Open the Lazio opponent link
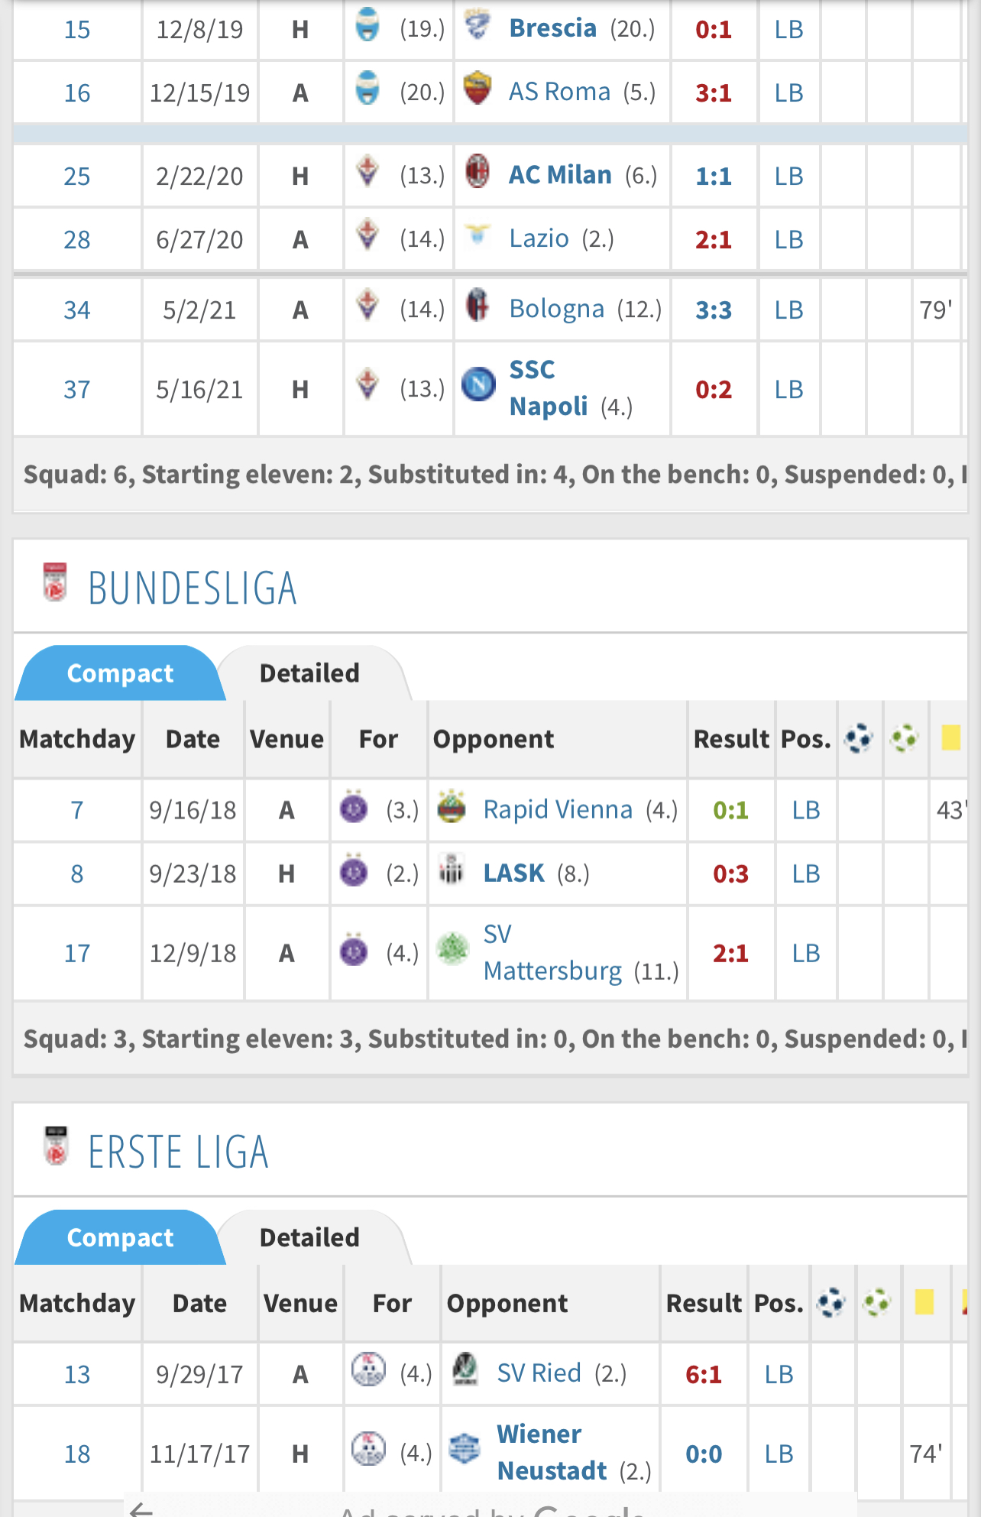 click(x=539, y=239)
